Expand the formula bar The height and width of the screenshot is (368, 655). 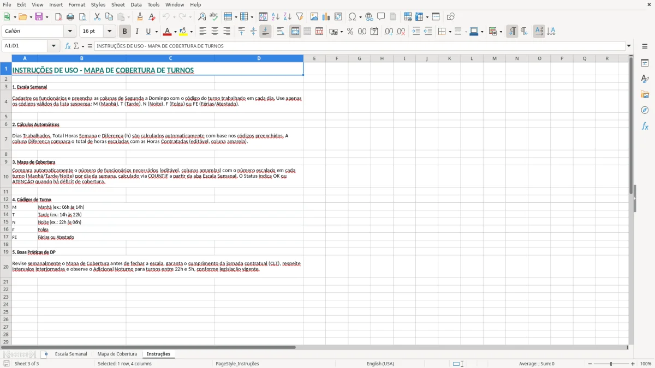pos(629,46)
